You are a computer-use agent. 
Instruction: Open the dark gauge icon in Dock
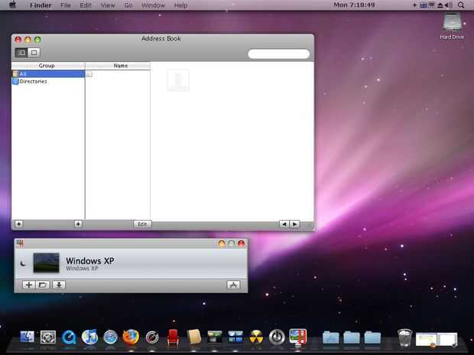click(152, 337)
